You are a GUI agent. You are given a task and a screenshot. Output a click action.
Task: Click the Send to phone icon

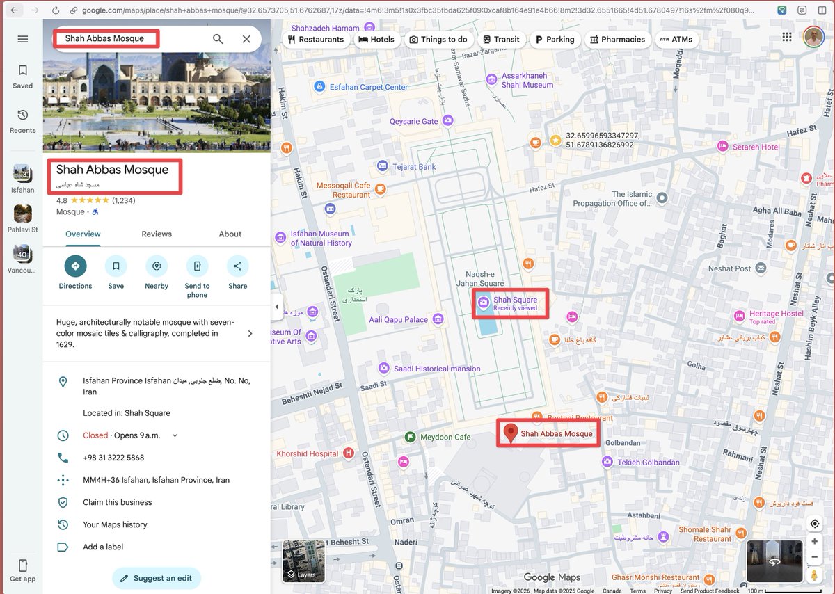click(x=197, y=266)
